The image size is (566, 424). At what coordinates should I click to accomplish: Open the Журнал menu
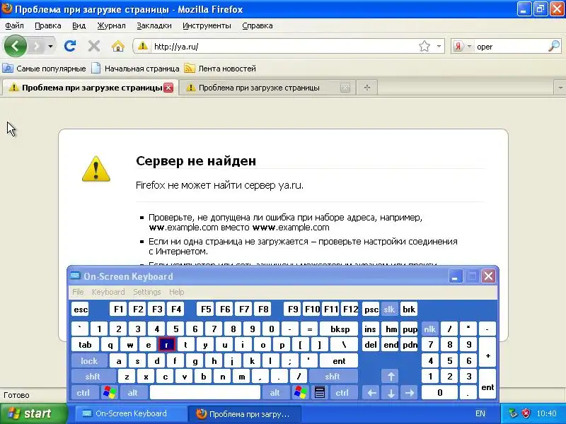click(x=111, y=25)
